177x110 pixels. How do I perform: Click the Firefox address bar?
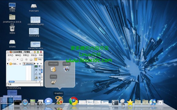39,59
